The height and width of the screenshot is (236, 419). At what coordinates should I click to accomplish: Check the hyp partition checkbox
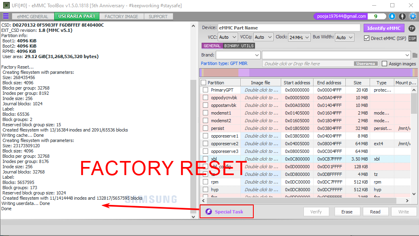(x=205, y=190)
